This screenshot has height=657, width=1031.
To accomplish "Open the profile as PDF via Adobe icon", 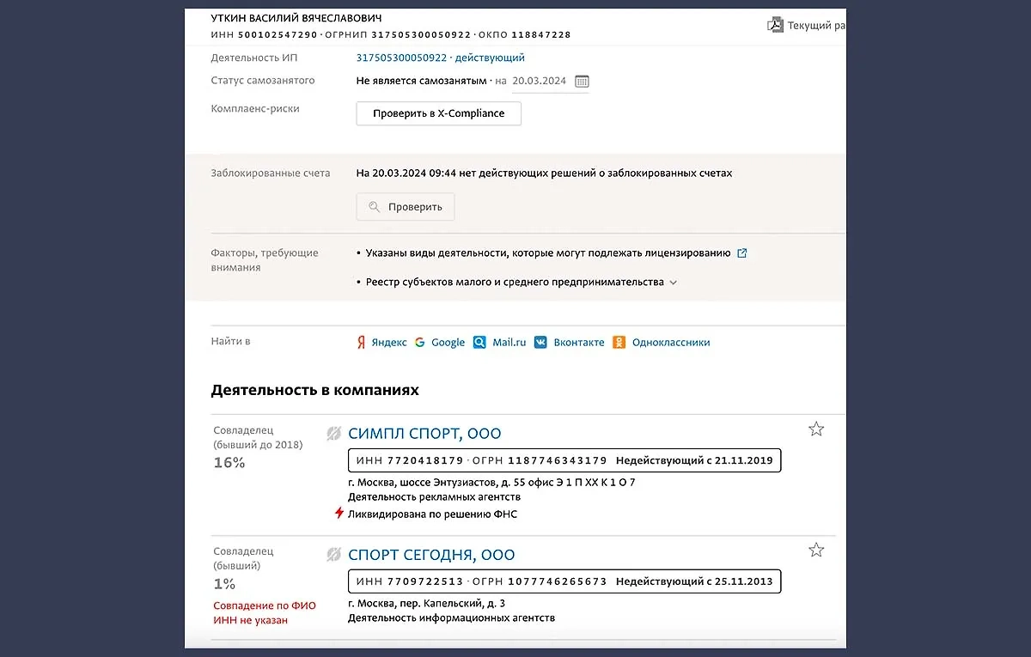I will click(x=776, y=24).
